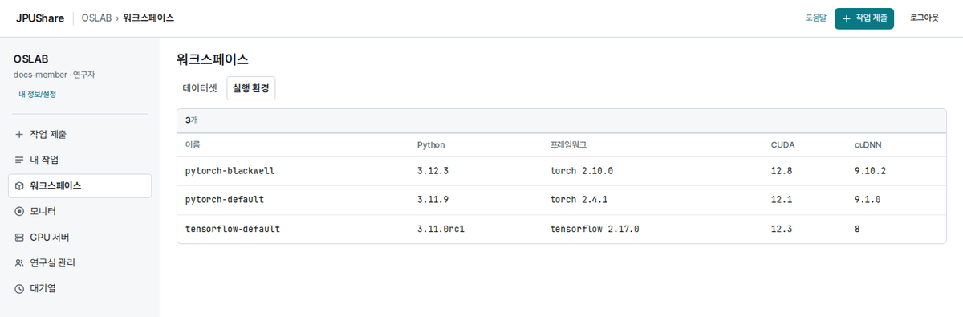The height and width of the screenshot is (317, 963).
Task: Click the cube icon beside 워크스페이스
Action: click(x=19, y=185)
